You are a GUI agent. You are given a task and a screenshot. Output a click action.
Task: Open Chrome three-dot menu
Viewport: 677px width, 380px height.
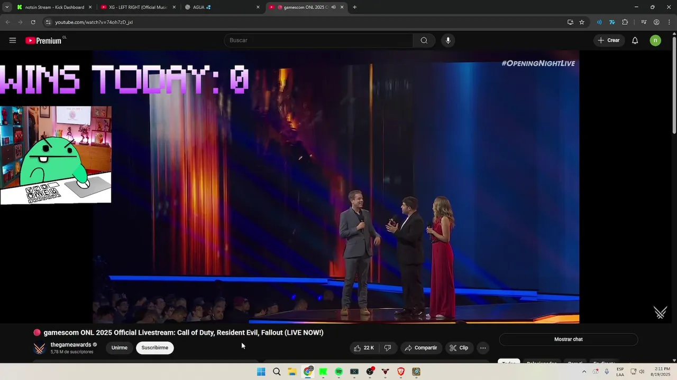tap(669, 22)
